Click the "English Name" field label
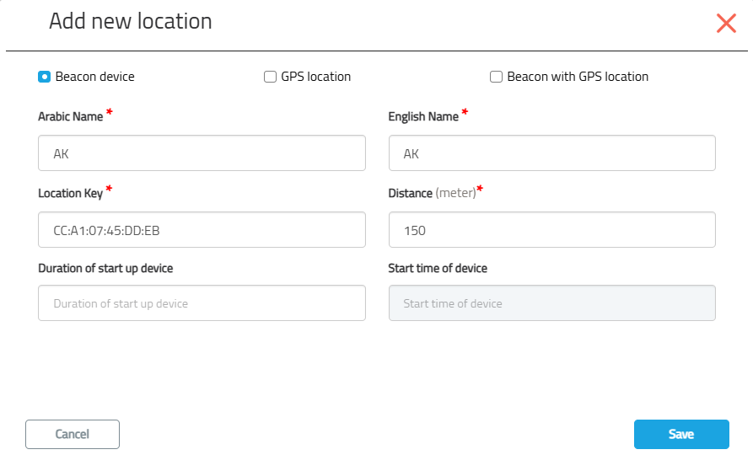Image resolution: width=753 pixels, height=471 pixels. [x=423, y=116]
